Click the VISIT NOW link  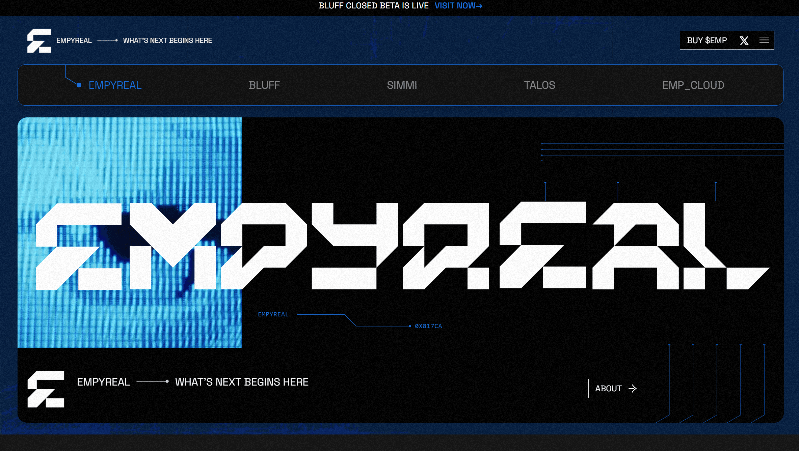(x=456, y=5)
